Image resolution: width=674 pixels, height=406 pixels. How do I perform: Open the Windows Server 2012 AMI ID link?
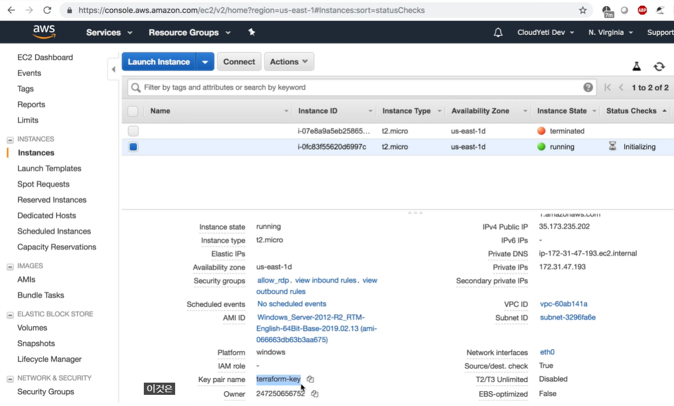click(x=317, y=329)
